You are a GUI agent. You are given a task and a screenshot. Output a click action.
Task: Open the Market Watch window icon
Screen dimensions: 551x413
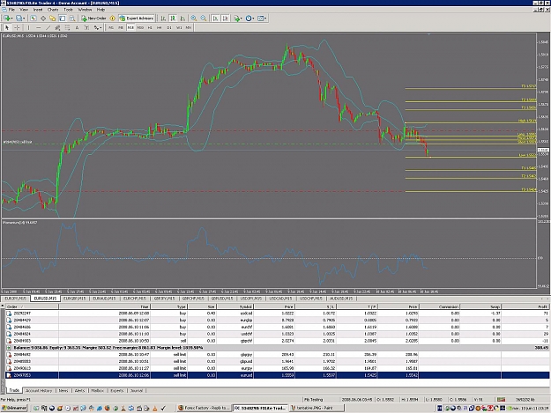click(x=34, y=18)
